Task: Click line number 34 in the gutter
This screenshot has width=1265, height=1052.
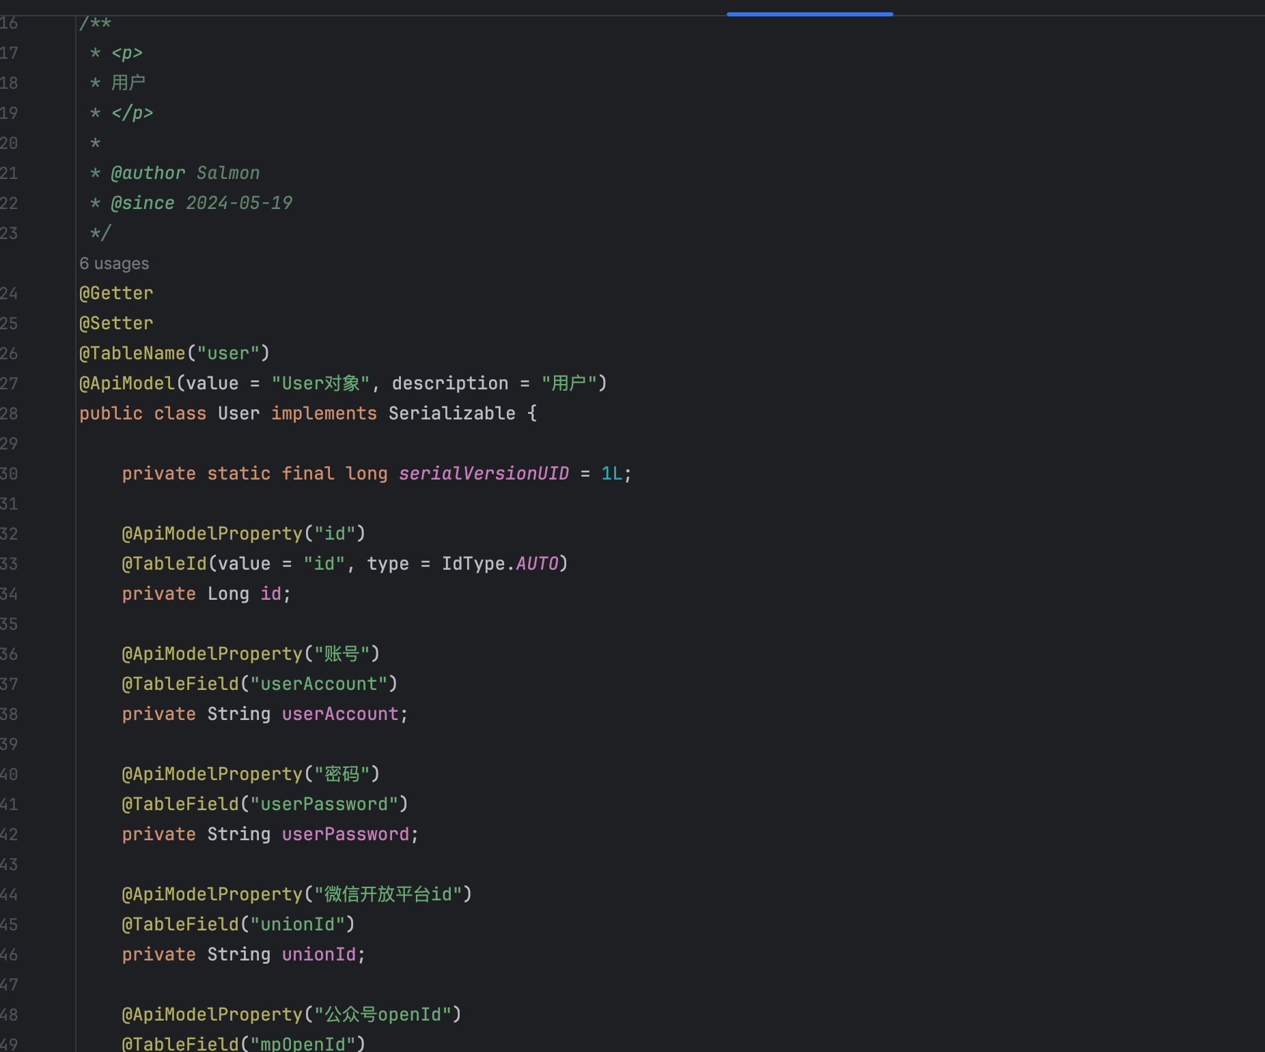Action: pos(9,594)
